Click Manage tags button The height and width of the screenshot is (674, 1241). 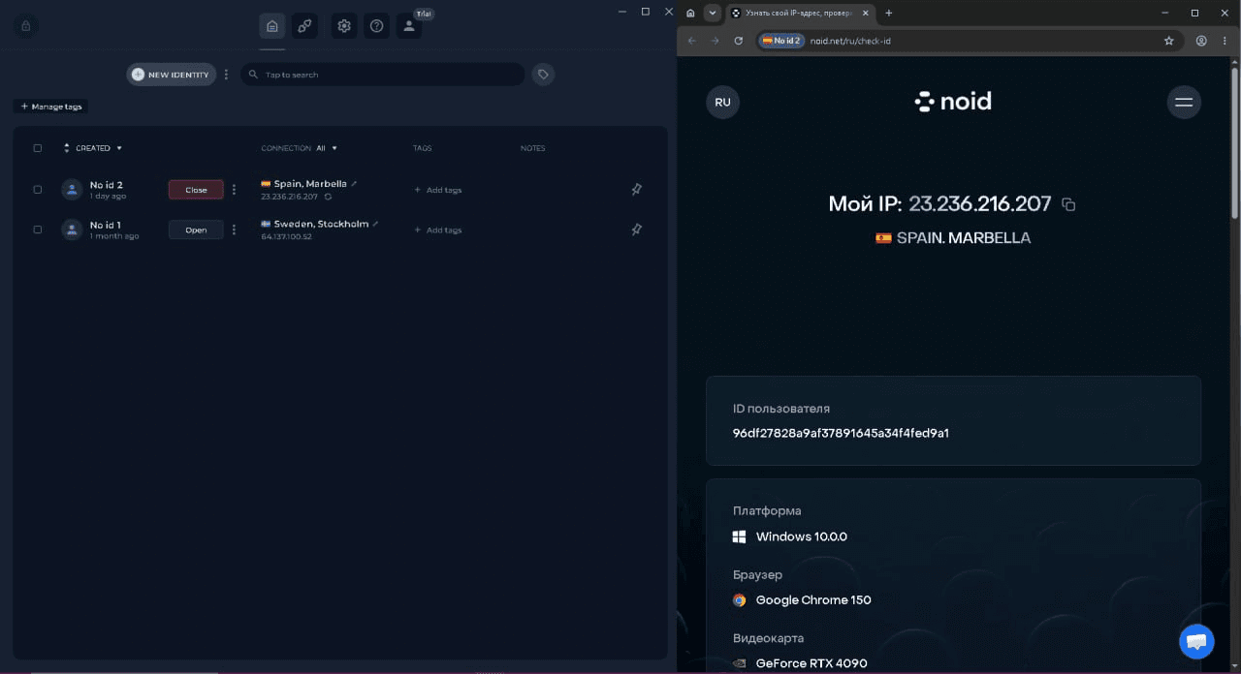click(x=51, y=107)
